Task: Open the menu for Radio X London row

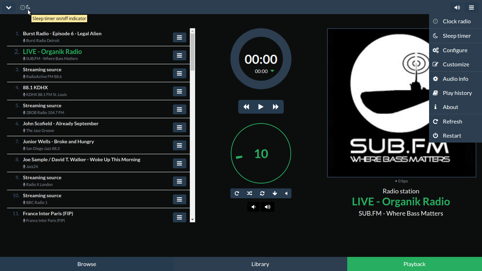Action: 179,181
